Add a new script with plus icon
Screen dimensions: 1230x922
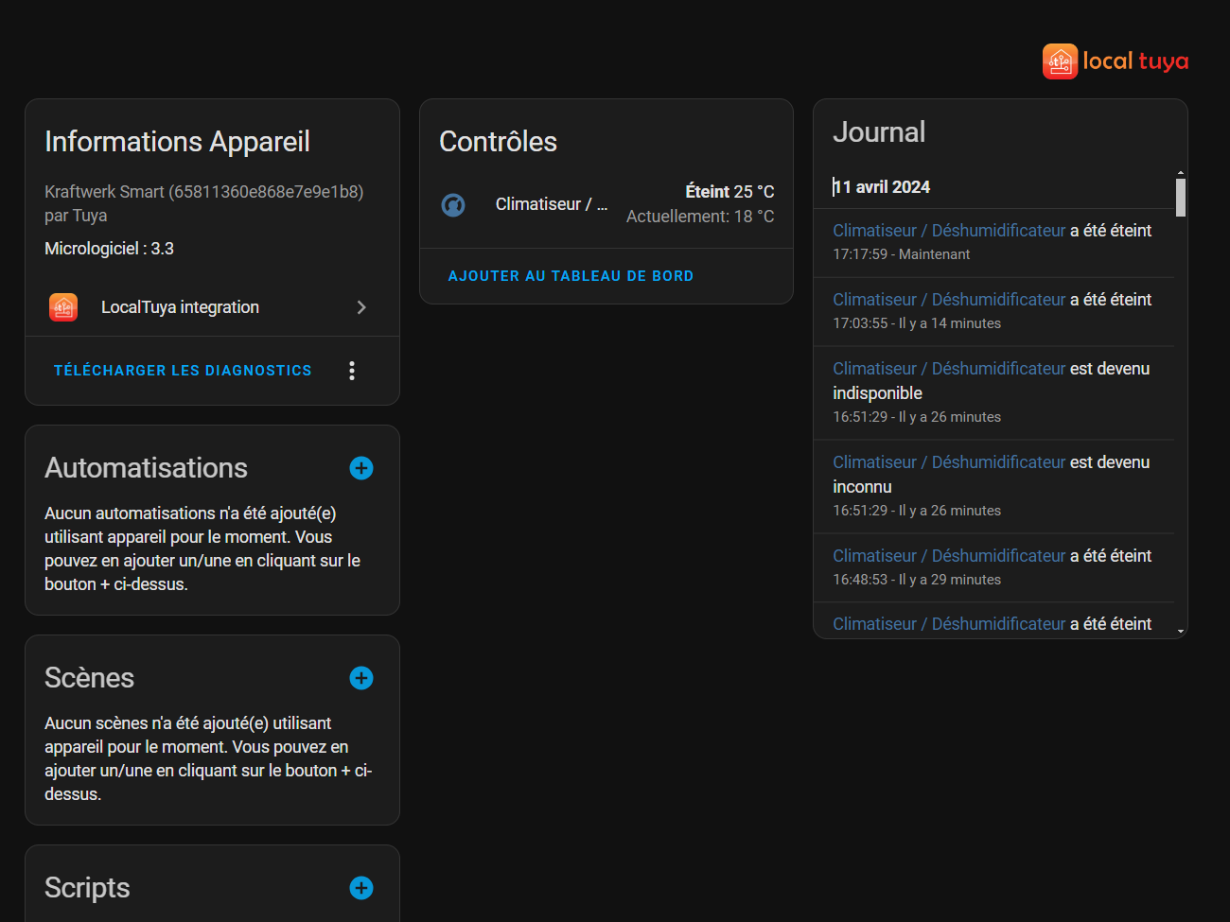click(x=361, y=888)
